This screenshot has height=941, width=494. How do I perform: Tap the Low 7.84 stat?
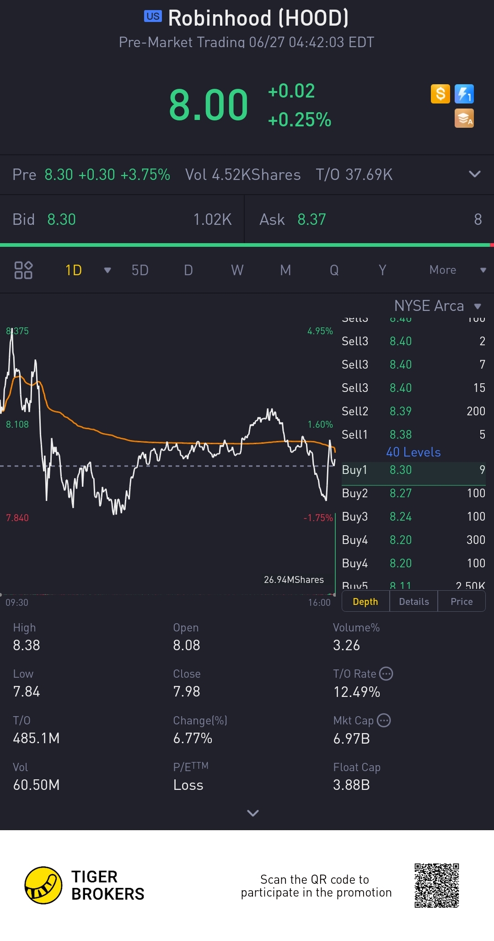(x=27, y=683)
